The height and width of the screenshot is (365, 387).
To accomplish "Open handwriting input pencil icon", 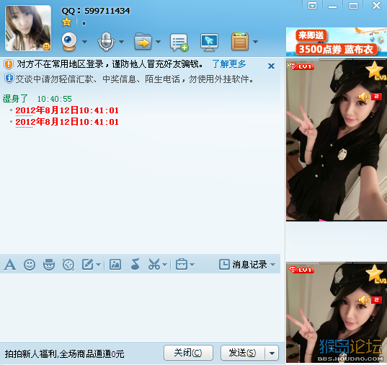I will [x=88, y=265].
